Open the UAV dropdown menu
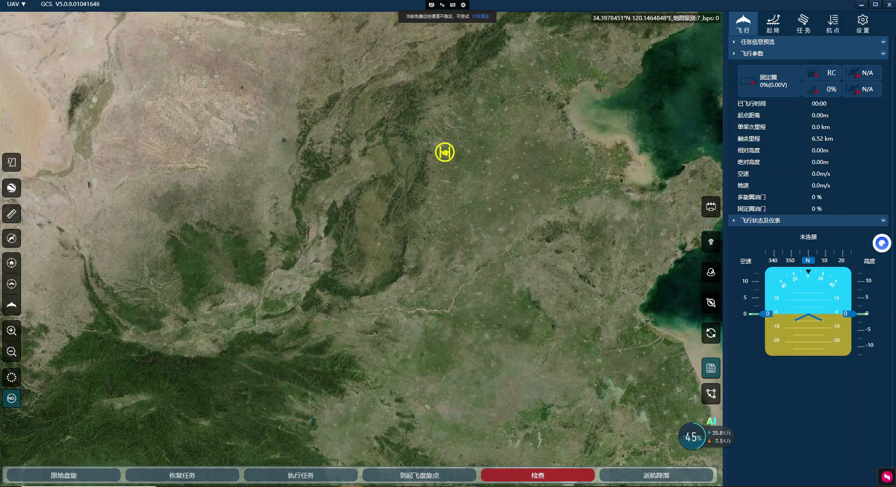896x487 pixels. pyautogui.click(x=16, y=4)
